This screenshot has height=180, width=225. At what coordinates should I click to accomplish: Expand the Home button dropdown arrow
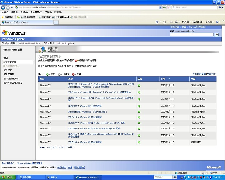click(x=160, y=22)
